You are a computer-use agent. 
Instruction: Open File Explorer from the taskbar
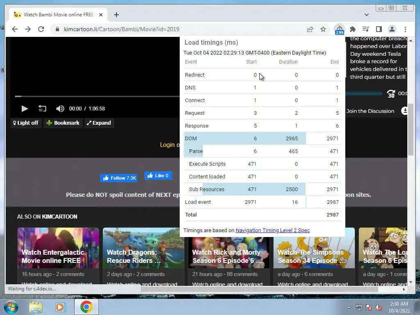pyautogui.click(x=36, y=307)
